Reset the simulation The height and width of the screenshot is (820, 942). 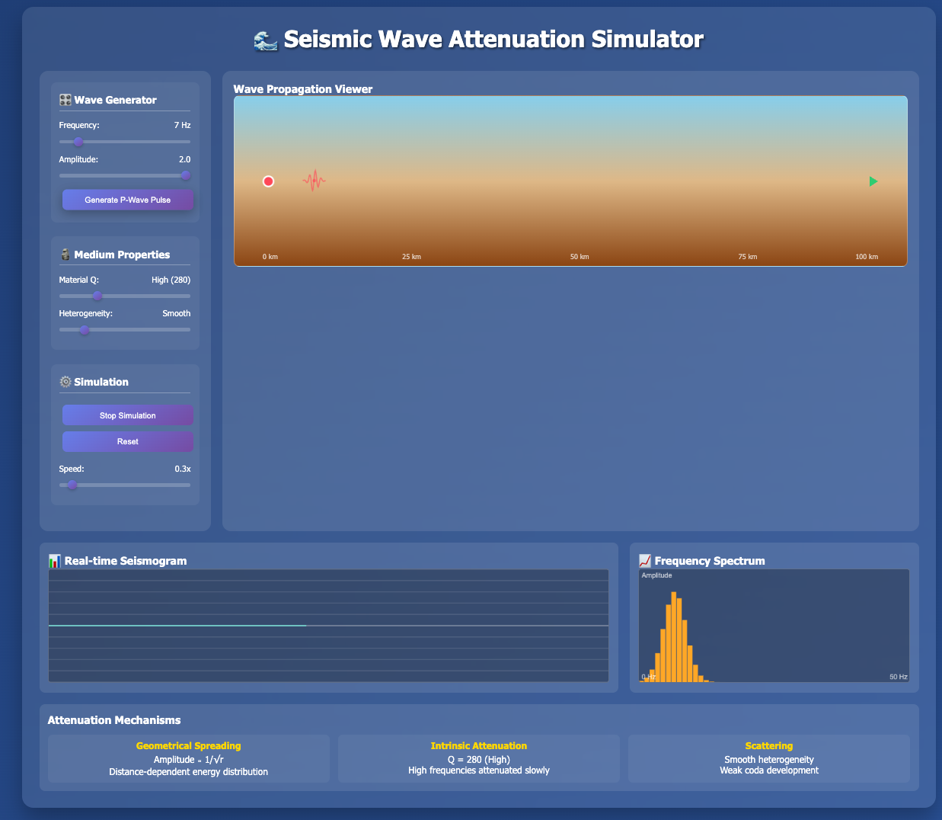coord(127,441)
